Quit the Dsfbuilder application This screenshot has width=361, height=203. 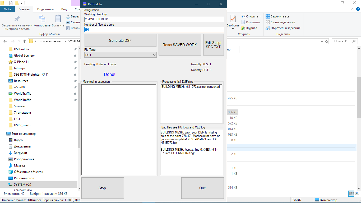tap(202, 188)
